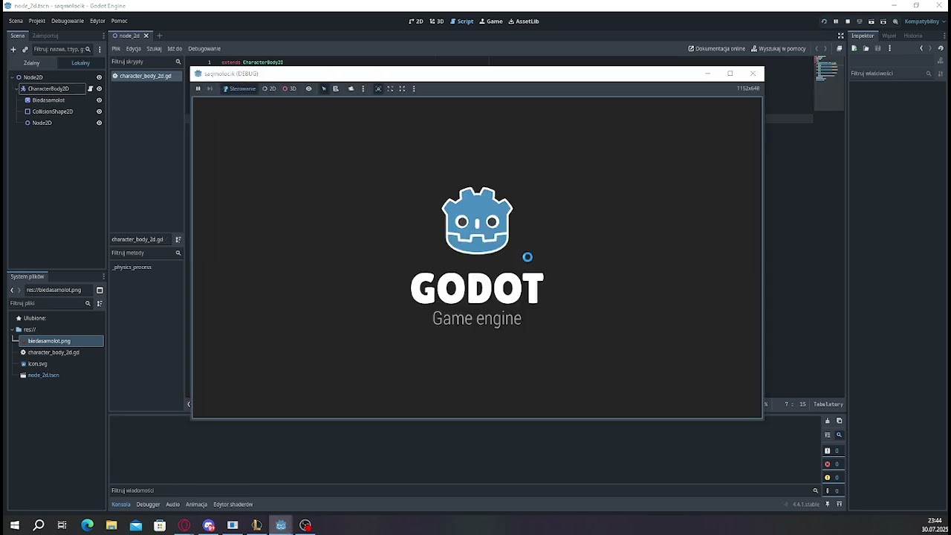Image resolution: width=951 pixels, height=535 pixels.
Task: Switch to the Zaimportuj tab
Action: pos(45,36)
